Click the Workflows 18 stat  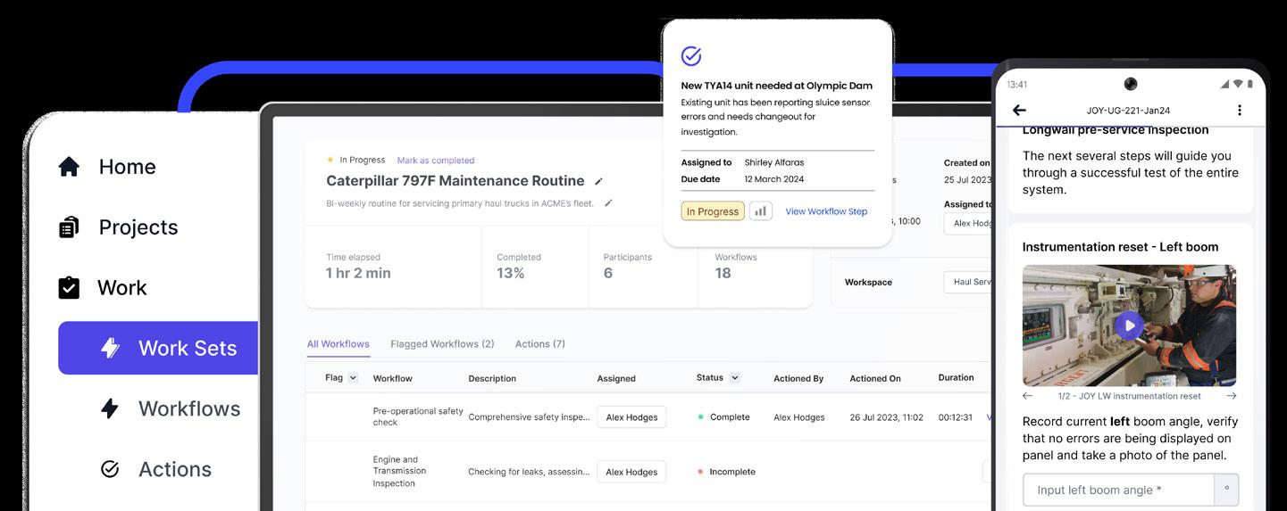click(x=736, y=266)
